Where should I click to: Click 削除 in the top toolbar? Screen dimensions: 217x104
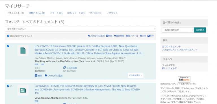109,36
